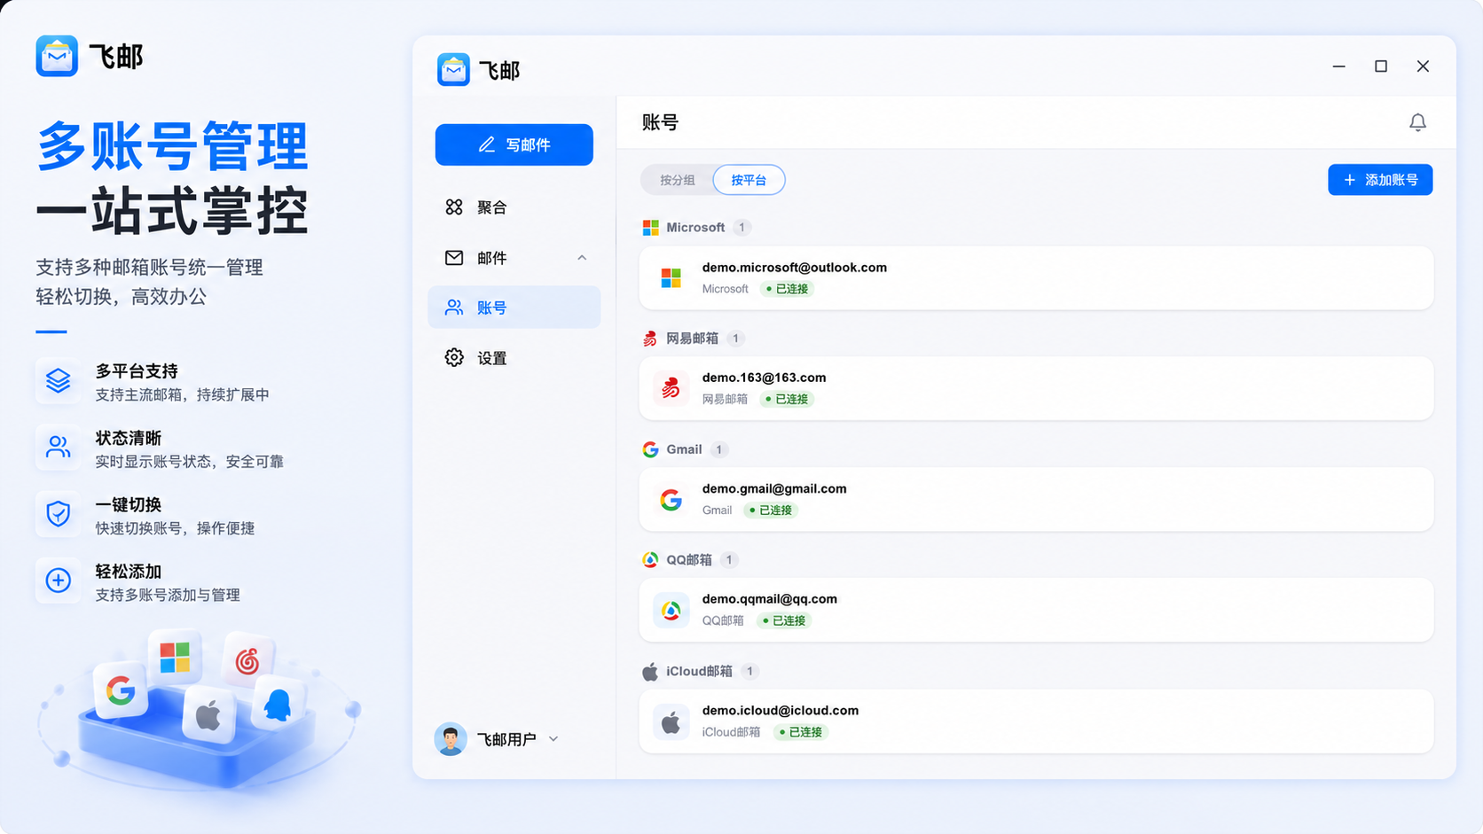Image resolution: width=1483 pixels, height=834 pixels.
Task: Close the 飞邮 window
Action: pyautogui.click(x=1423, y=66)
